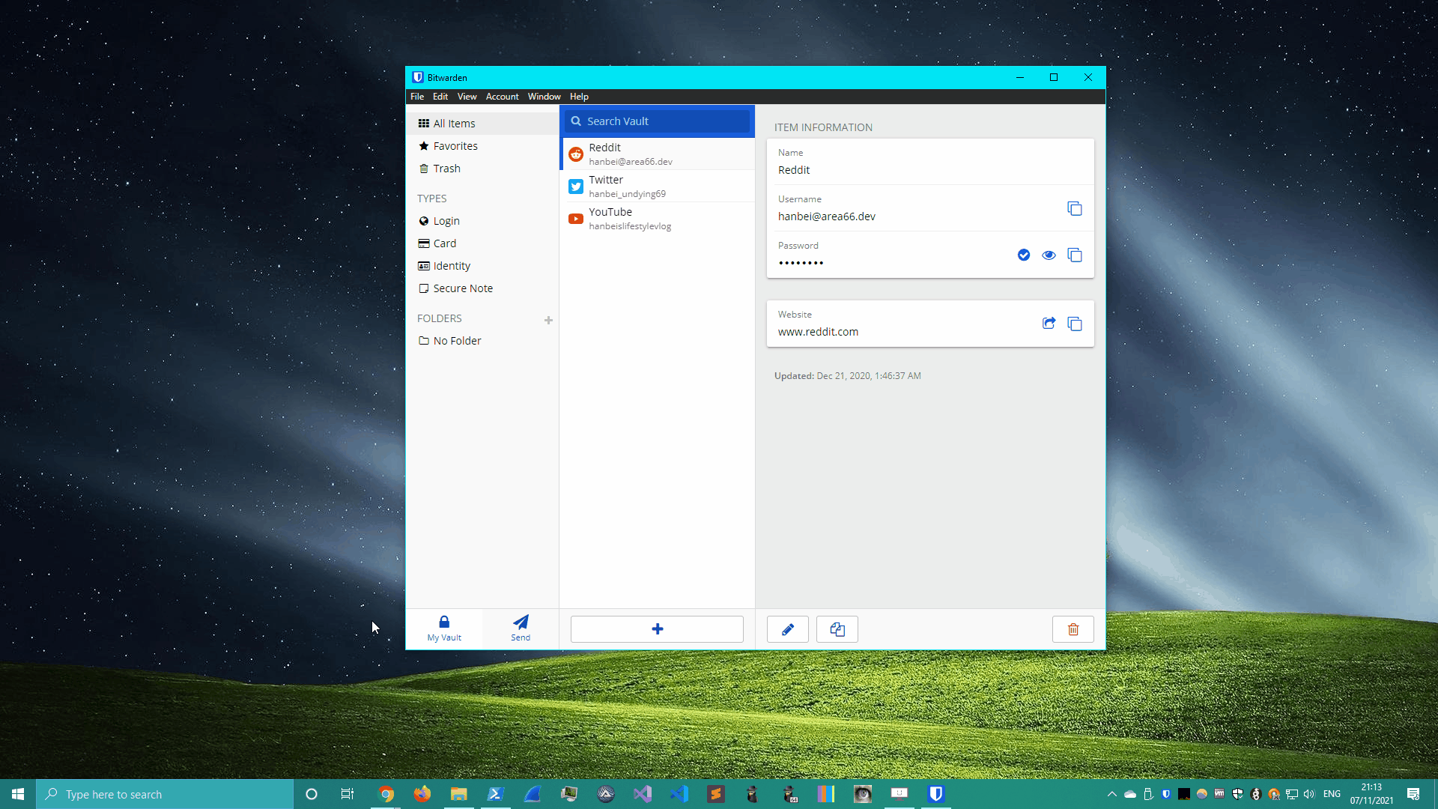Toggle password visibility eye icon
The width and height of the screenshot is (1438, 809).
pyautogui.click(x=1049, y=255)
